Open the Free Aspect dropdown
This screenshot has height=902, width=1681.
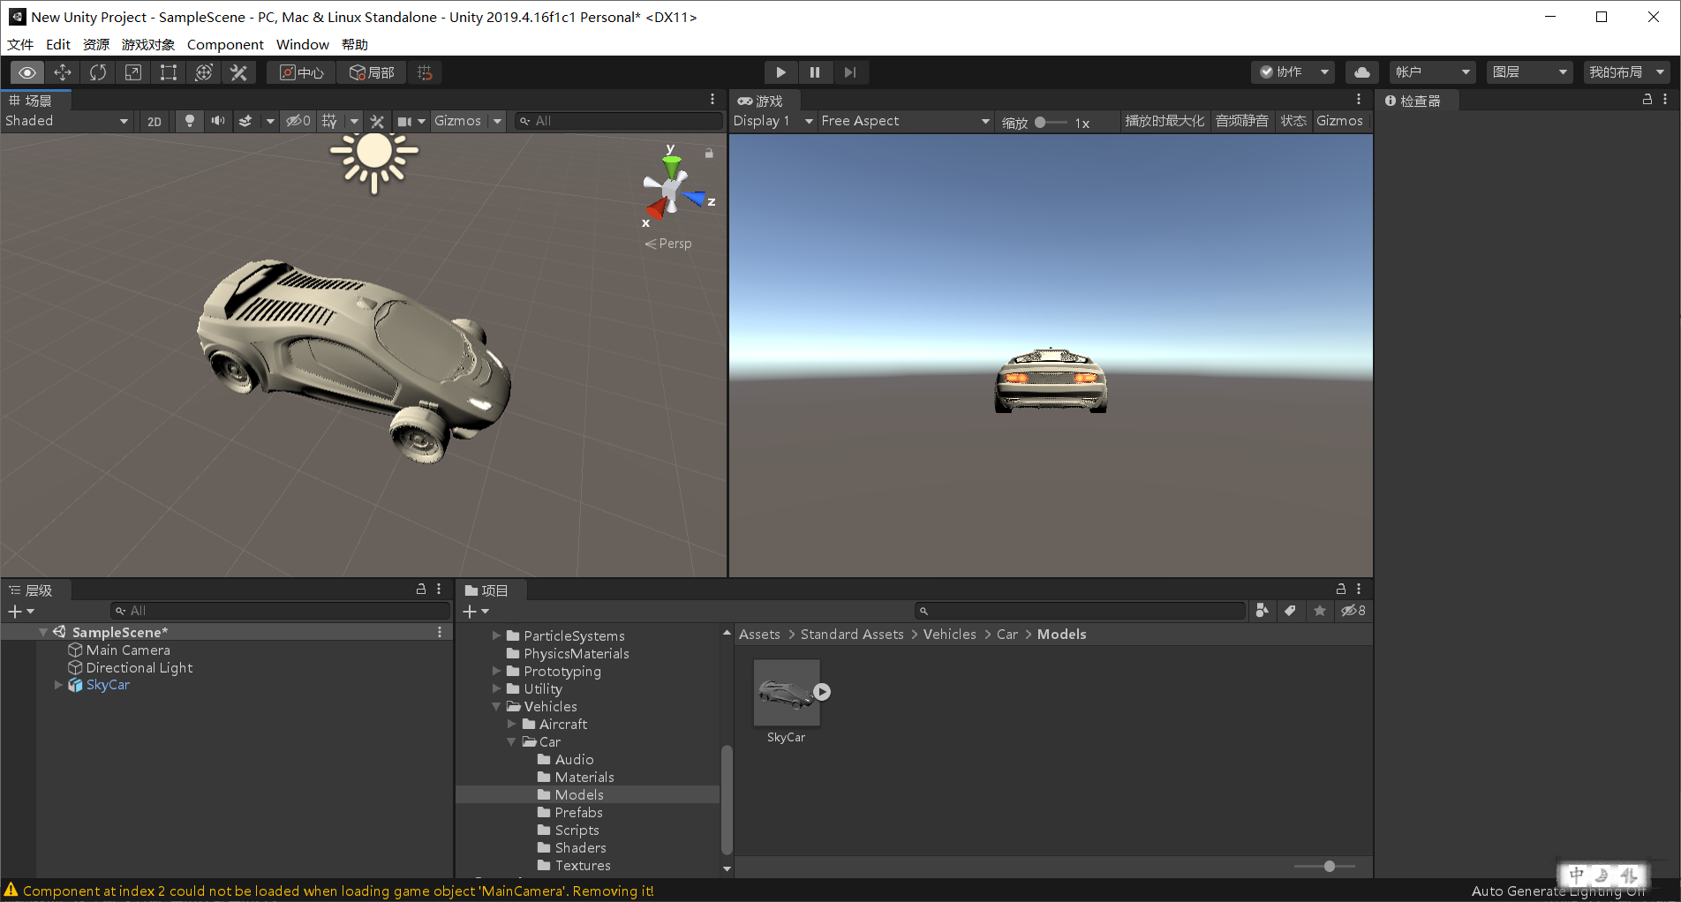click(905, 121)
